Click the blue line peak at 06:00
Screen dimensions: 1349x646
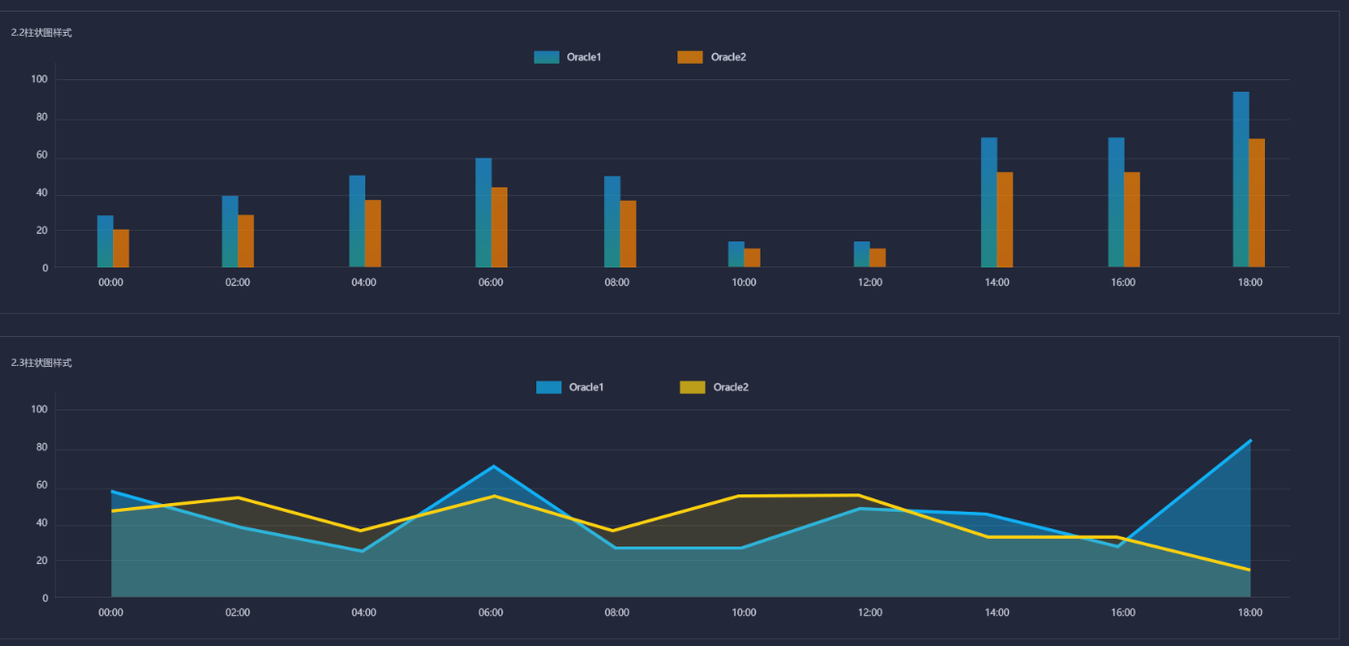[x=494, y=466]
